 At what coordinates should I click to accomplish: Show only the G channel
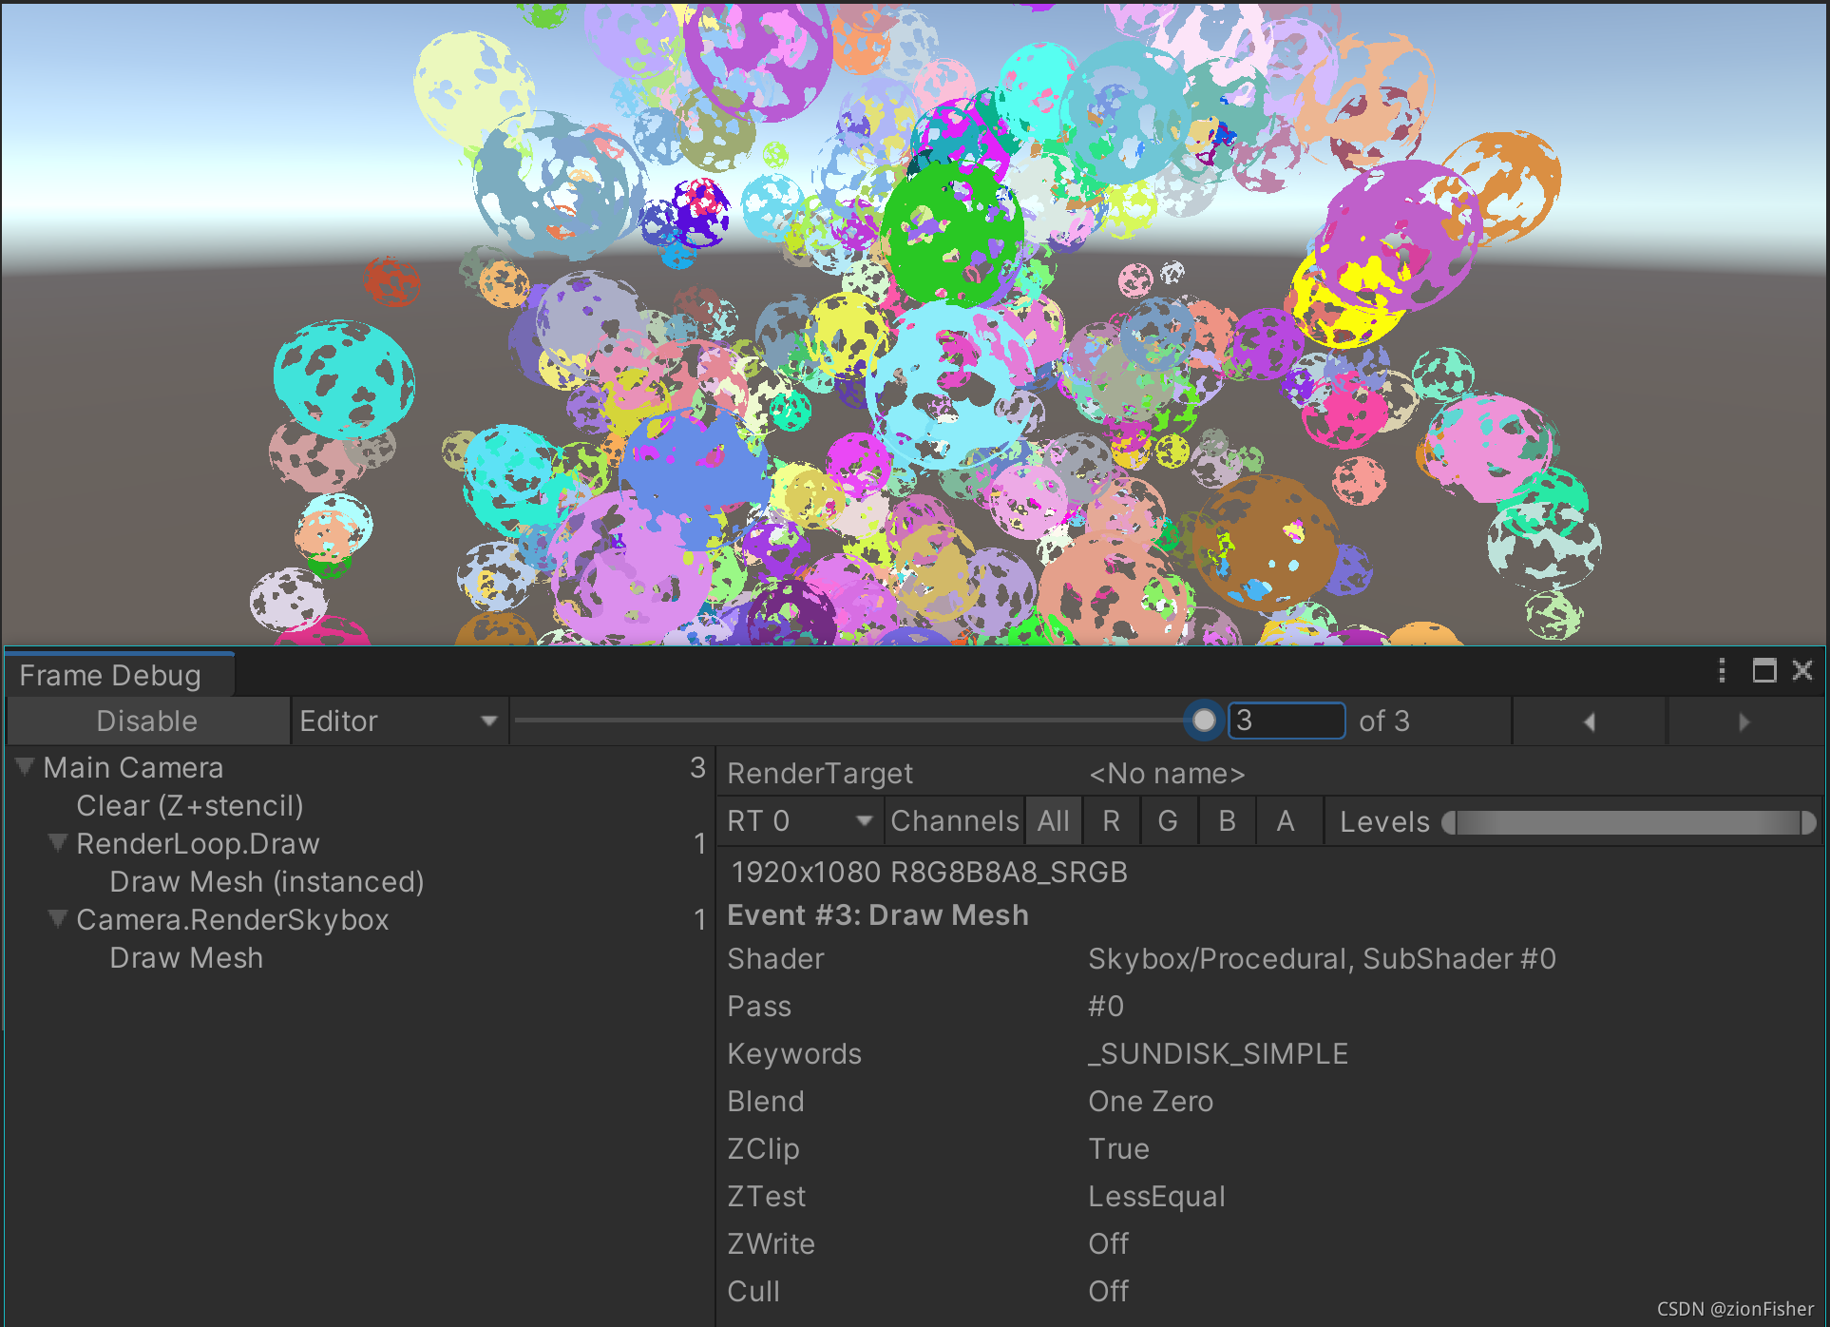tap(1168, 821)
